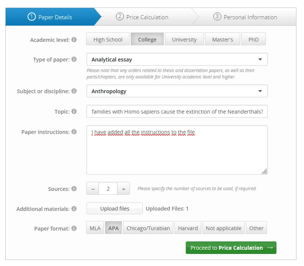The width and height of the screenshot is (304, 266).
Task: Click info icon beside Type of paper
Action: pyautogui.click(x=74, y=60)
